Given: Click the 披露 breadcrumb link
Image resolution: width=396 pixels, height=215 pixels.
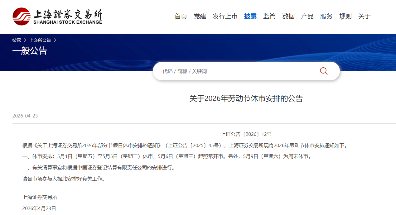Looking at the screenshot, I should (17, 40).
